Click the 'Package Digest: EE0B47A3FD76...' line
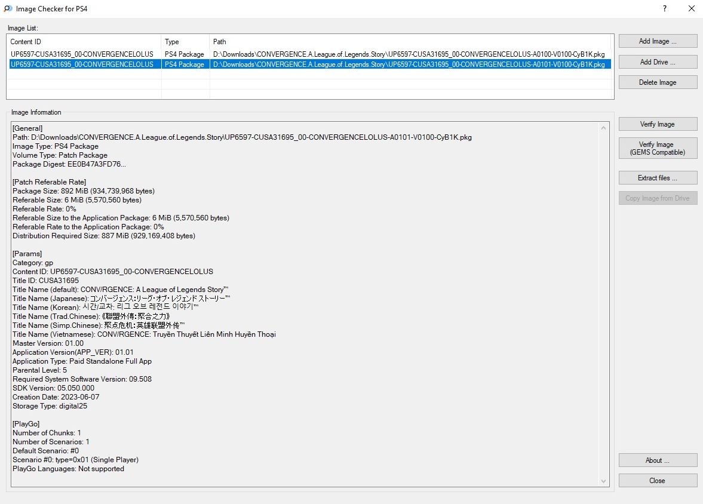The image size is (703, 504). point(69,164)
